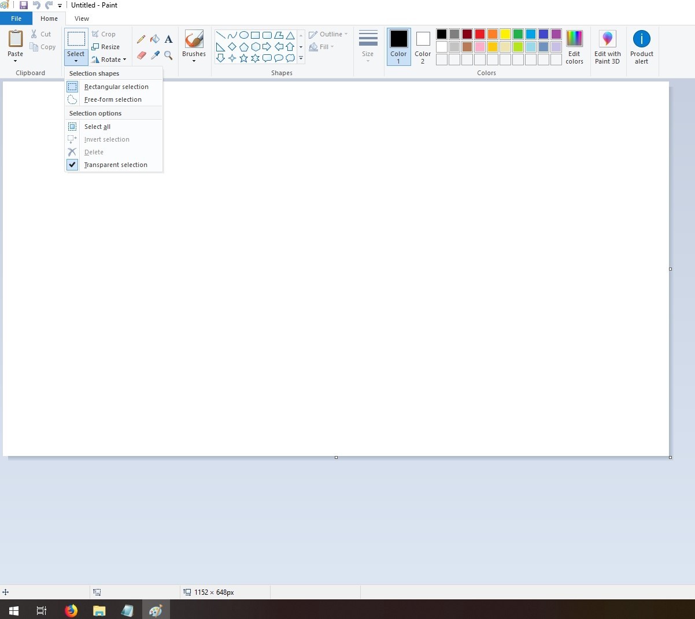Choose the Right triangle shape
Image resolution: width=695 pixels, height=619 pixels.
pyautogui.click(x=220, y=47)
